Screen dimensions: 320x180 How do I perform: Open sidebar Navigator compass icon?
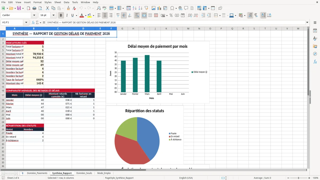[x=315, y=54]
